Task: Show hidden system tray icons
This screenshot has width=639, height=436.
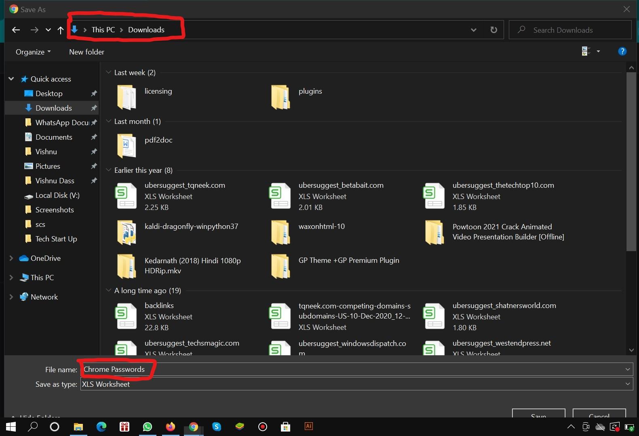Action: (571, 427)
